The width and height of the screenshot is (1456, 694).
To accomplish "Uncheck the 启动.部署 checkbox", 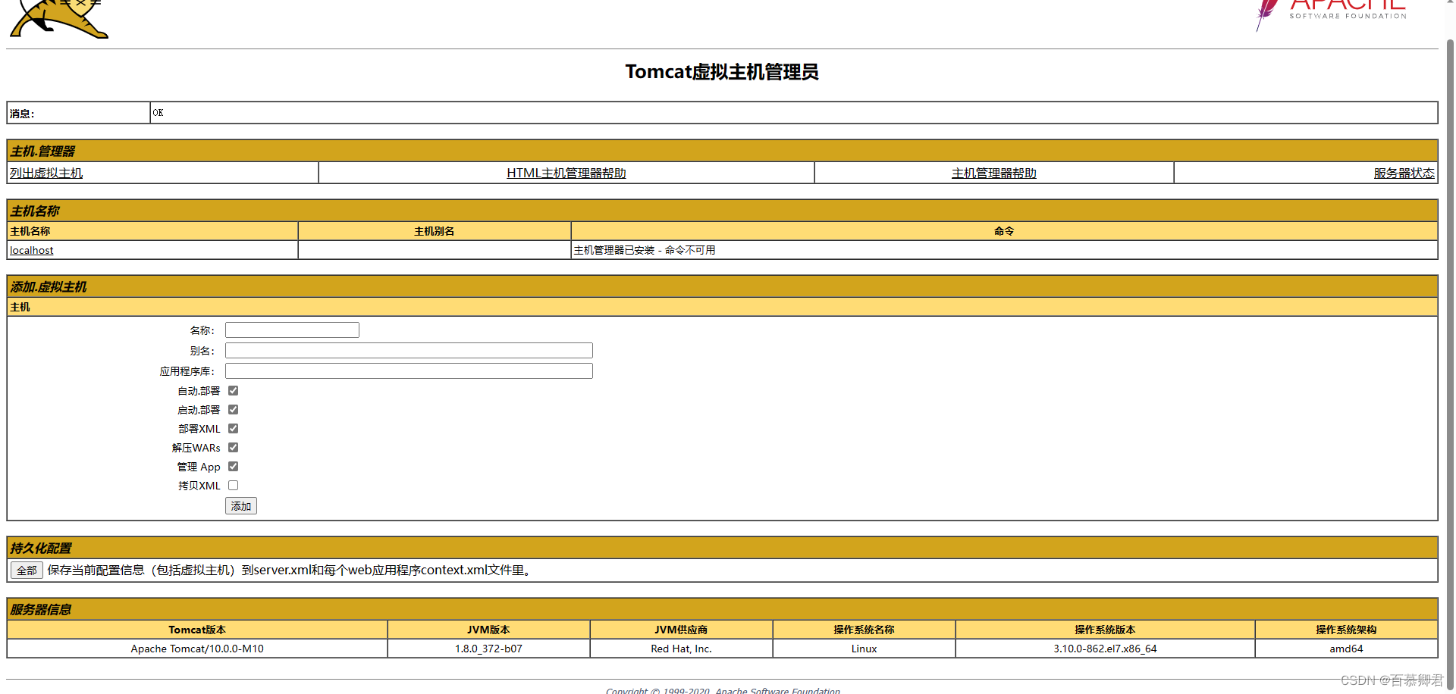I will point(234,410).
